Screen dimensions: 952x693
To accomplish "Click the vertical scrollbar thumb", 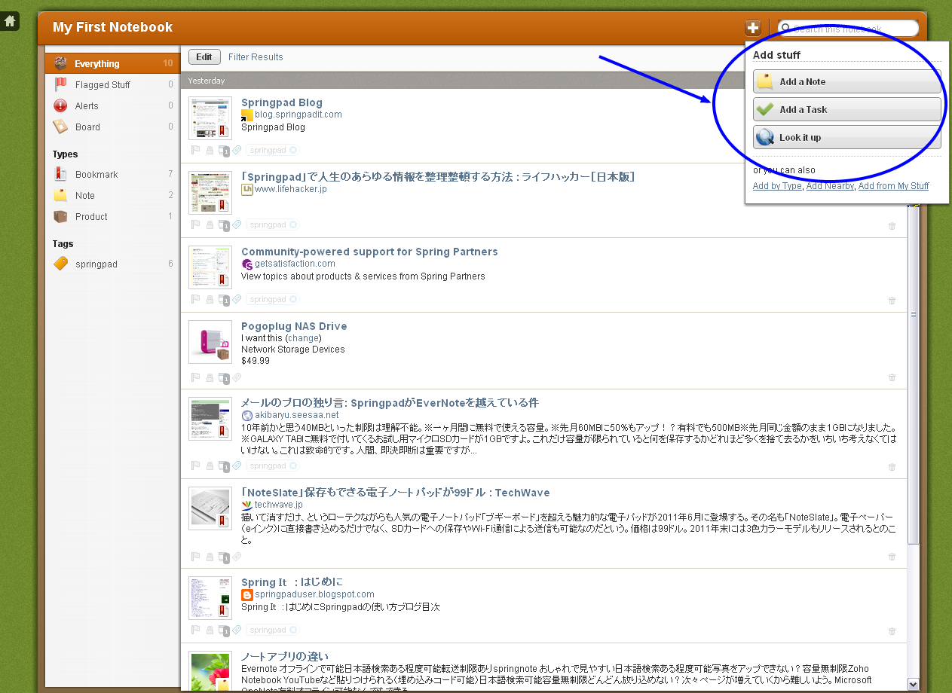I will [914, 375].
